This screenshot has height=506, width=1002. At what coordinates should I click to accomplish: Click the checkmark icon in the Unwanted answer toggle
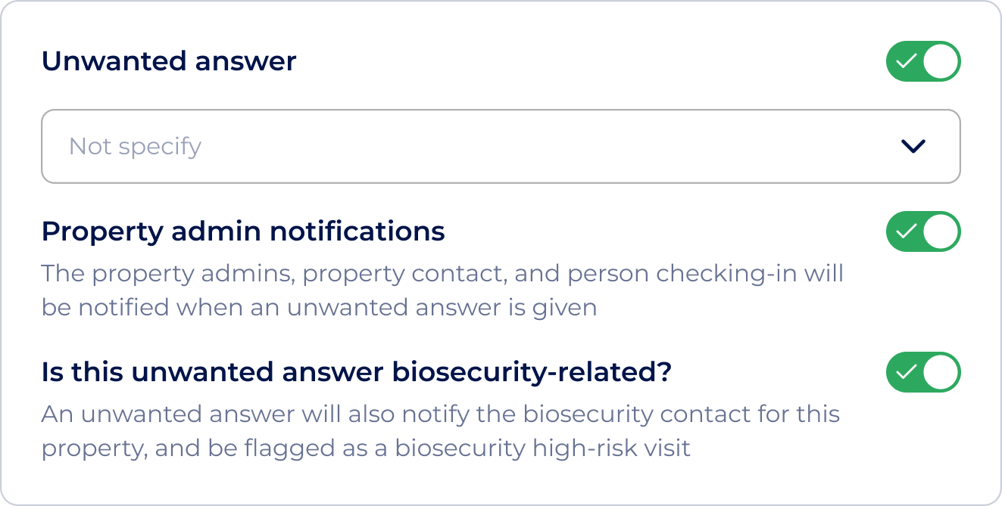[x=908, y=61]
